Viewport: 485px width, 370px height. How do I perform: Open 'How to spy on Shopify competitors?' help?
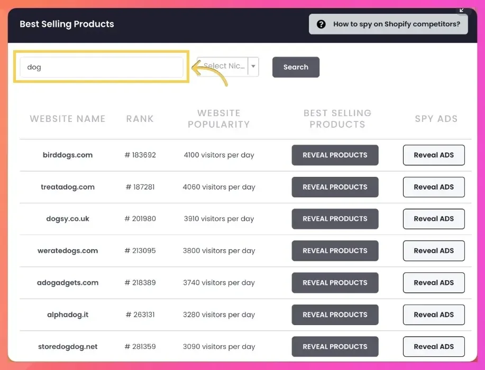click(x=388, y=24)
